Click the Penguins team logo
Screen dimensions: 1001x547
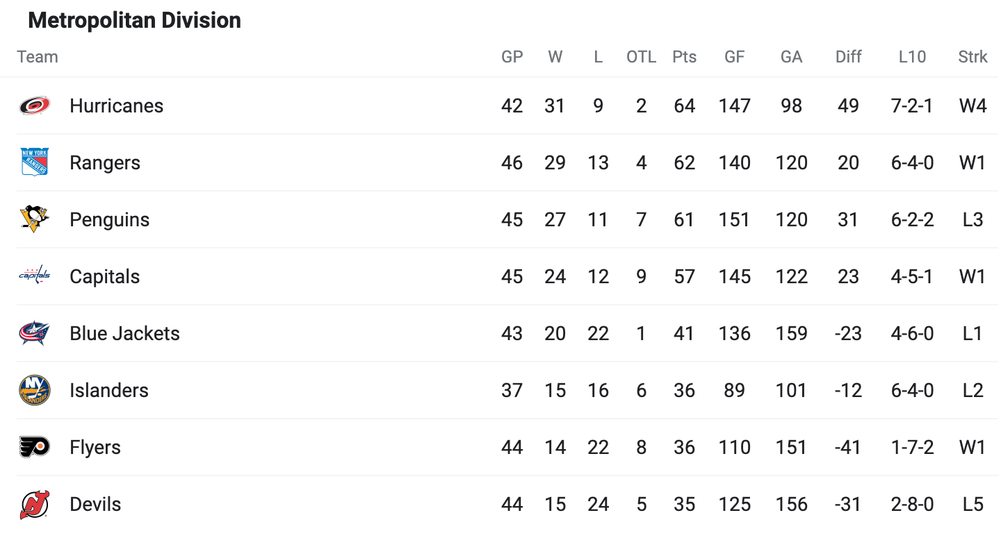click(34, 219)
